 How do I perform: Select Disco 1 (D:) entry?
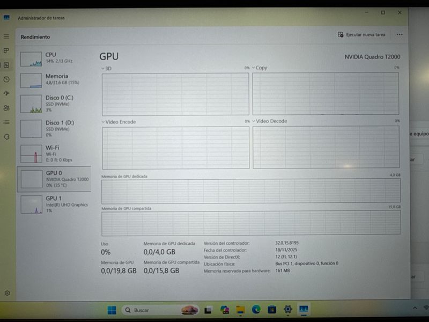click(55, 129)
